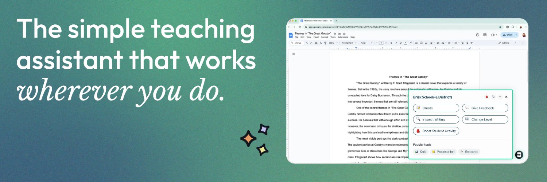Click the insert image icon
547x182 pixels.
pos(426,43)
